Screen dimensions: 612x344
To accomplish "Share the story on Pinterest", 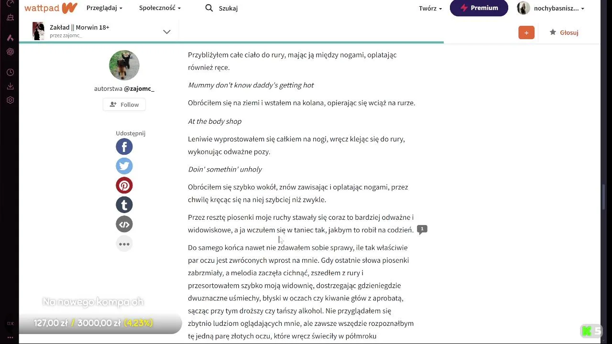I will tap(124, 185).
